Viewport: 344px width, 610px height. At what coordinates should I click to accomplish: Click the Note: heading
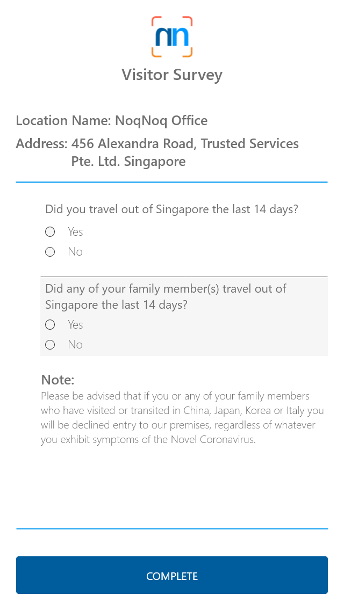pos(58,380)
